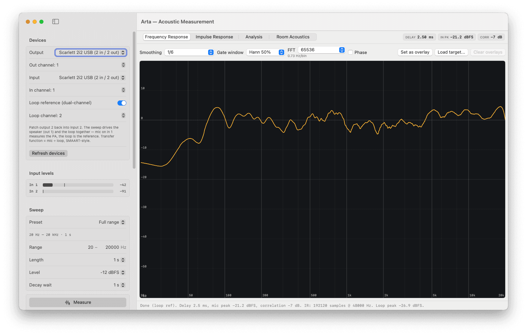Click the patch instructions help text
Viewport: 527px width, 335px height.
[74, 134]
